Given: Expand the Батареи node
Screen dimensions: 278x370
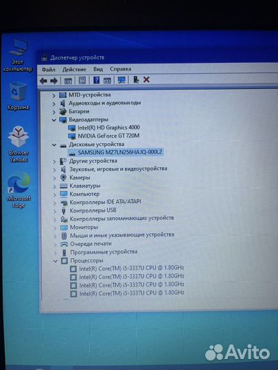Looking at the screenshot, I should 54,112.
